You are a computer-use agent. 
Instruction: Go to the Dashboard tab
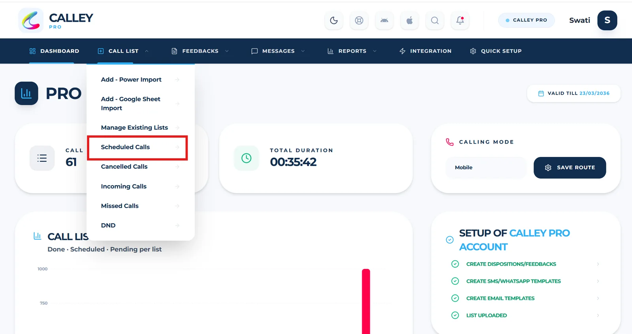[x=54, y=51]
